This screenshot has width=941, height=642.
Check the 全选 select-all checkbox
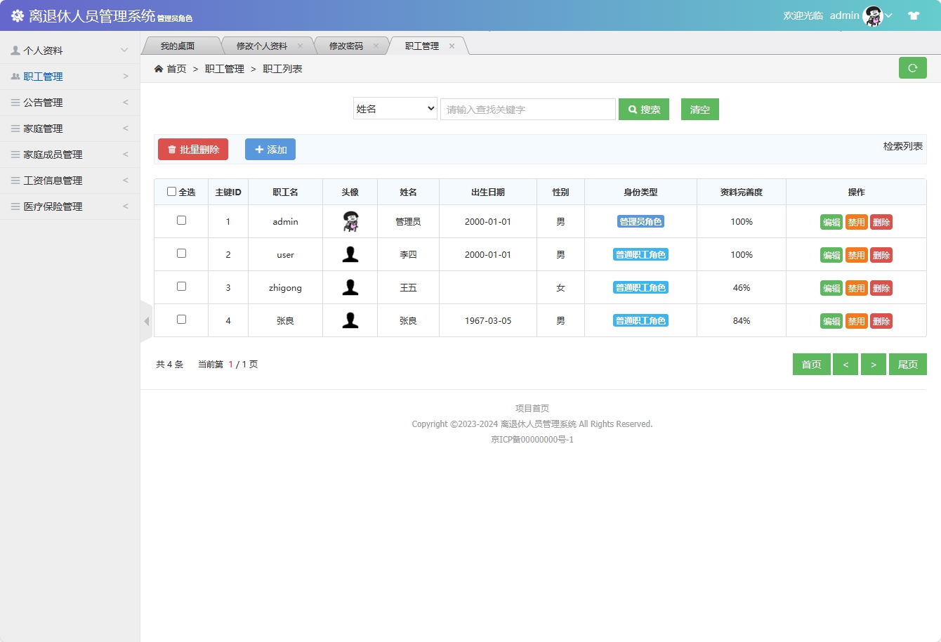click(x=171, y=191)
